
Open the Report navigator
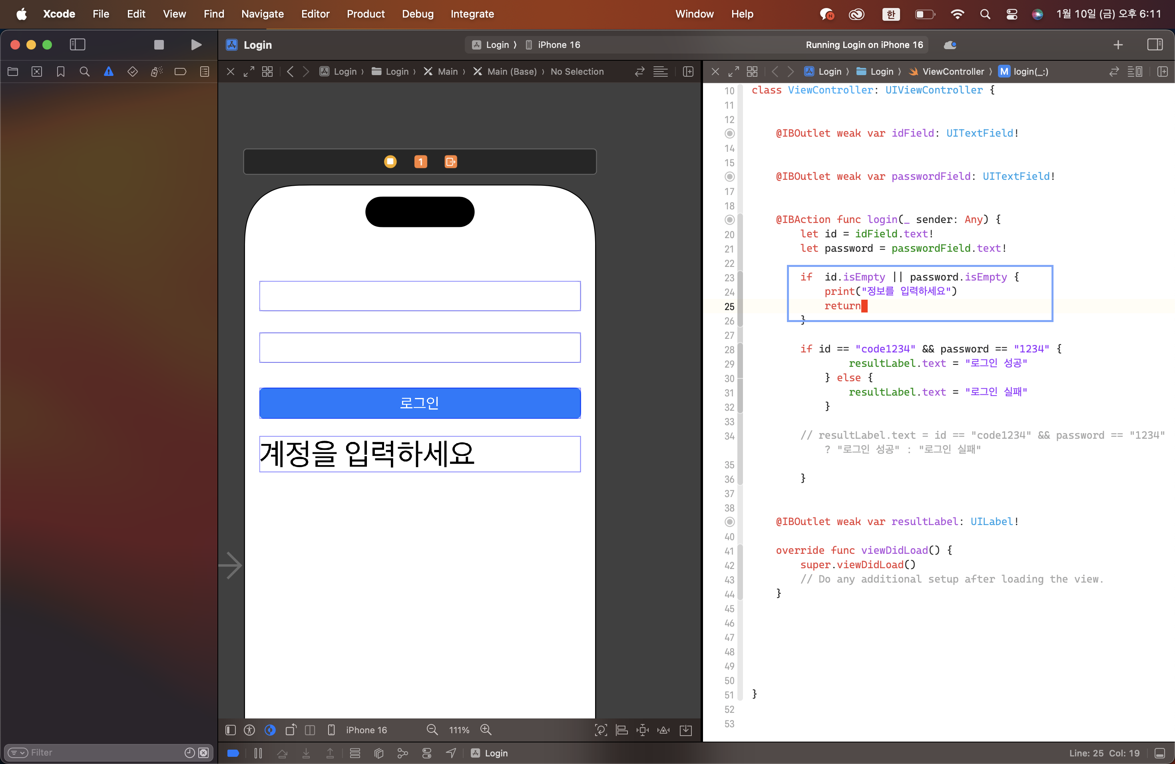[204, 72]
